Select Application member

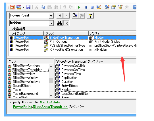click(x=69, y=78)
